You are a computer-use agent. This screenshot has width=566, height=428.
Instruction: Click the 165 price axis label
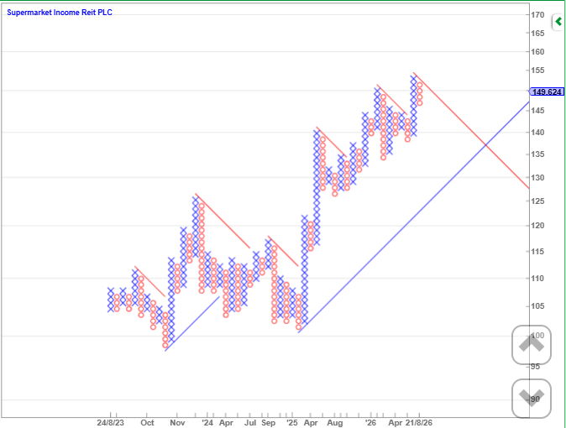(x=537, y=34)
